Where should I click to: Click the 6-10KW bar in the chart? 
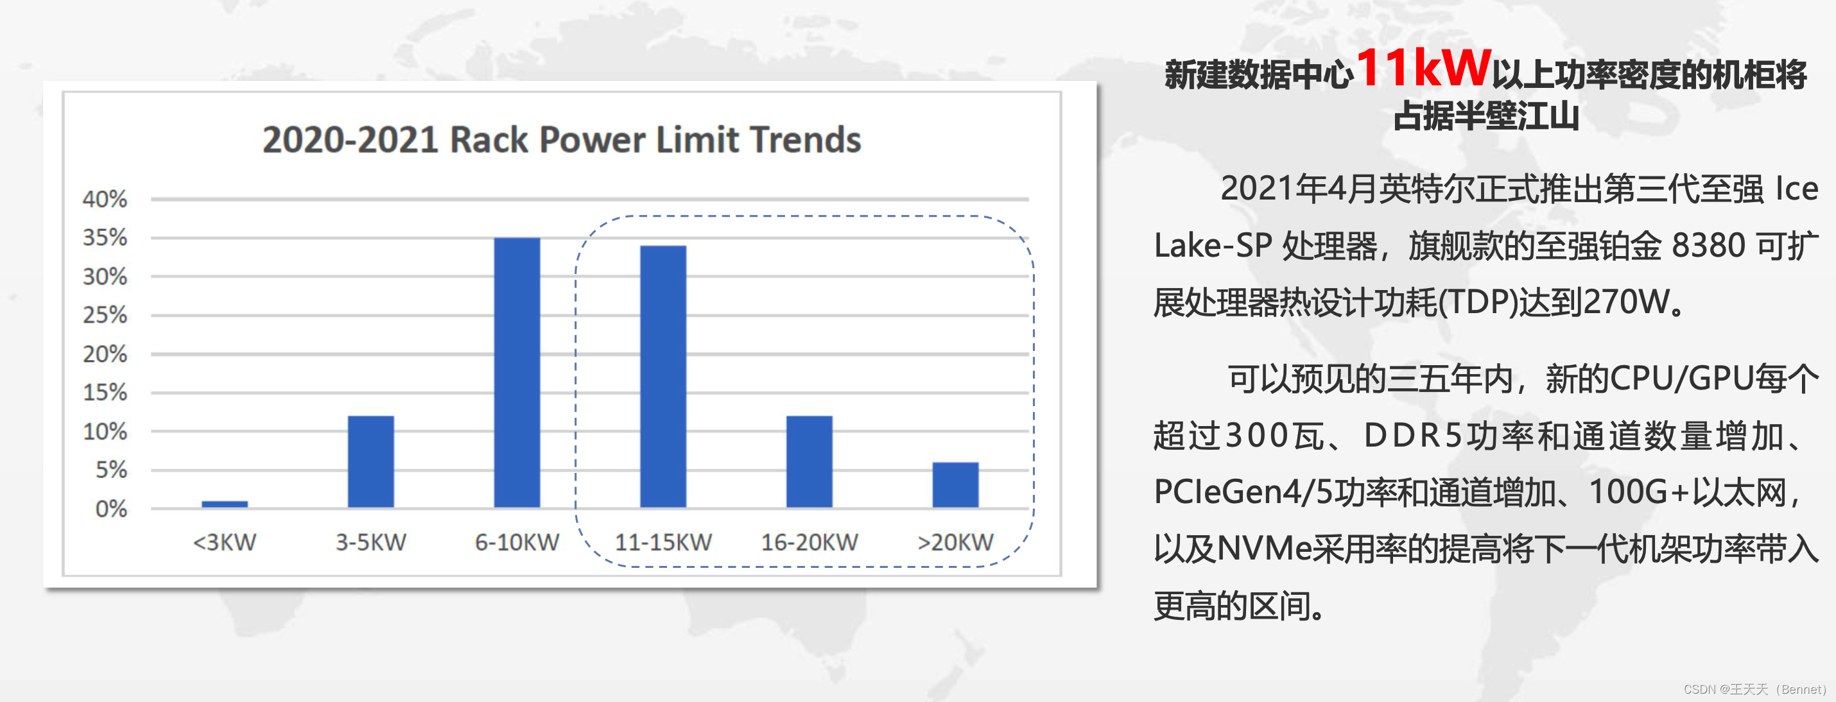517,372
